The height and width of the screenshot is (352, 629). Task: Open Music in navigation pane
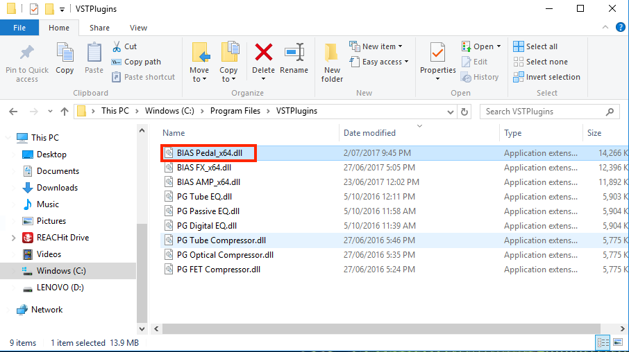tap(48, 204)
